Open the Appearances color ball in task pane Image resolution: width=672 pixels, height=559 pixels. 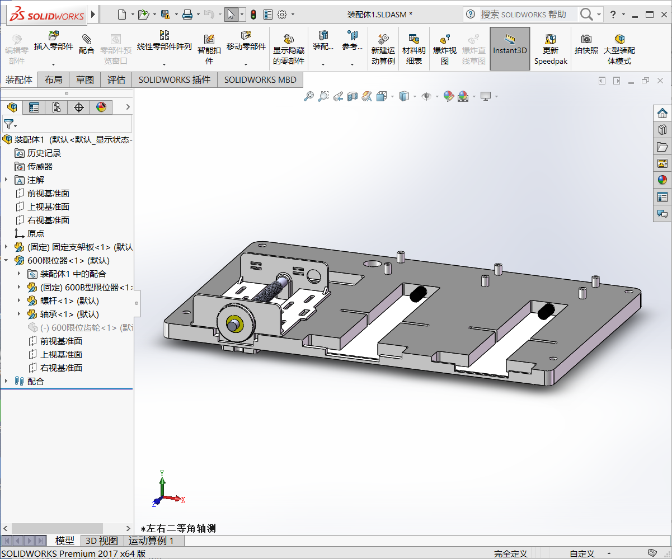(662, 180)
